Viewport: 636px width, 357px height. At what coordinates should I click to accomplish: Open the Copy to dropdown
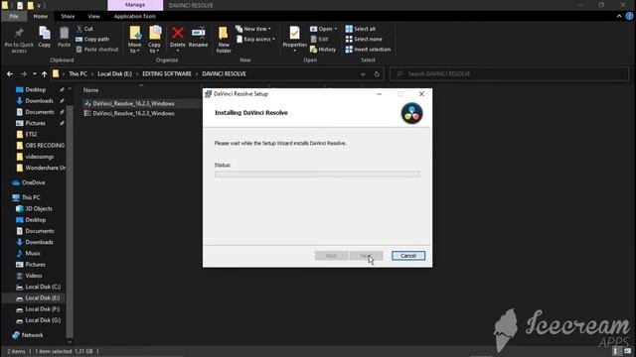154,40
